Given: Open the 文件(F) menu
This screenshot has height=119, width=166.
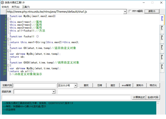Looking at the screenshot, I should tap(5, 7).
